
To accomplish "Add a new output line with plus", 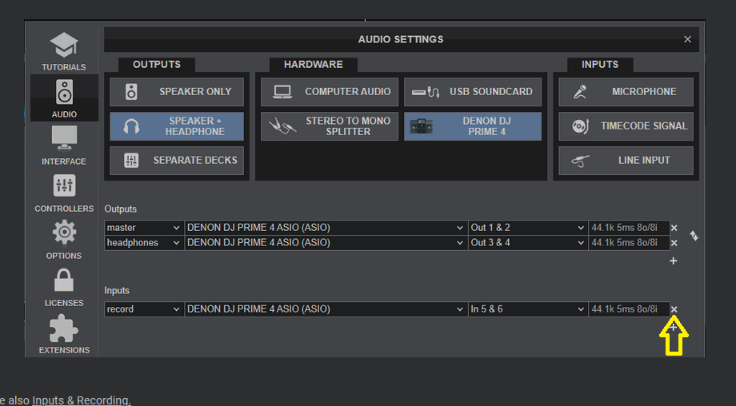I will pyautogui.click(x=673, y=261).
